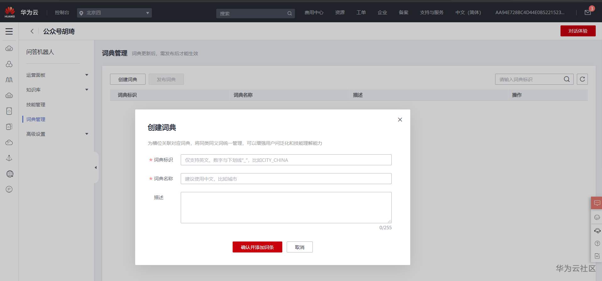Click the 操作 column header

pos(517,95)
